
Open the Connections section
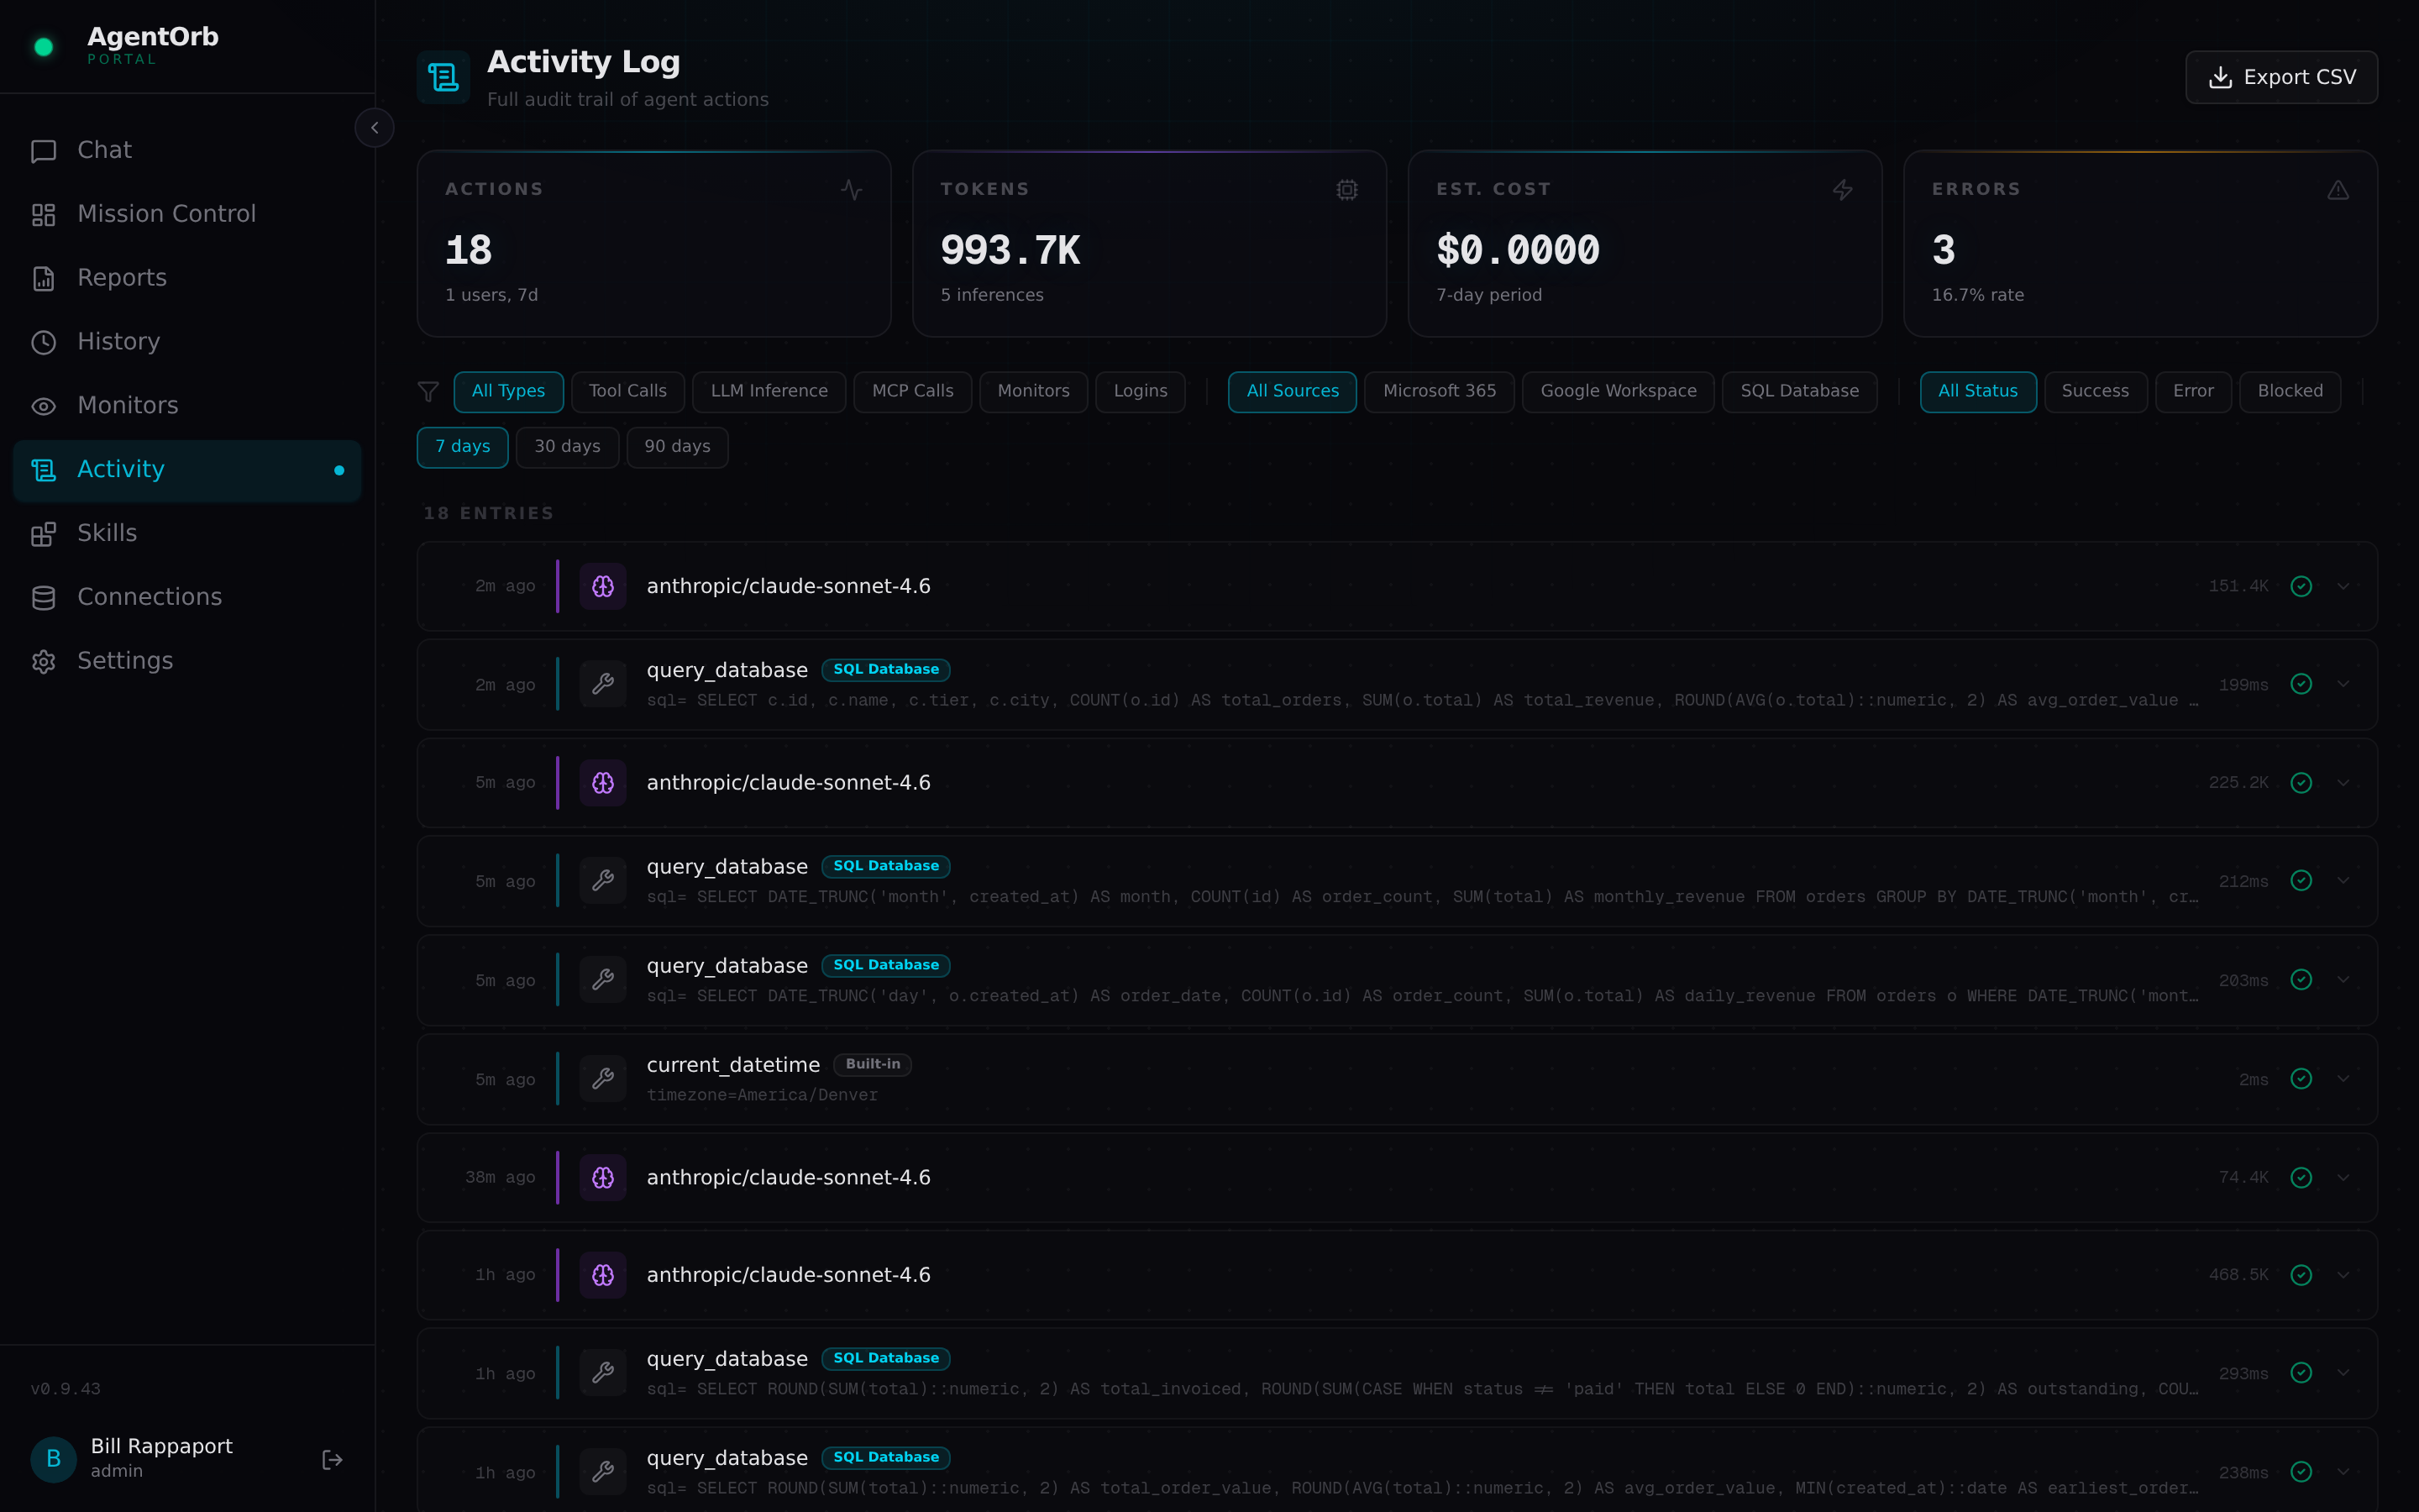tap(187, 597)
